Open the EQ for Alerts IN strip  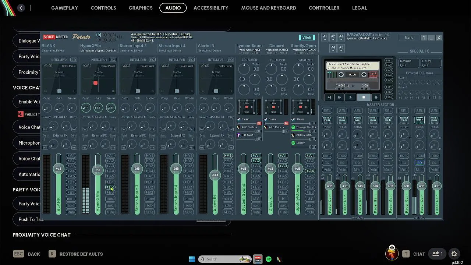pos(230,60)
